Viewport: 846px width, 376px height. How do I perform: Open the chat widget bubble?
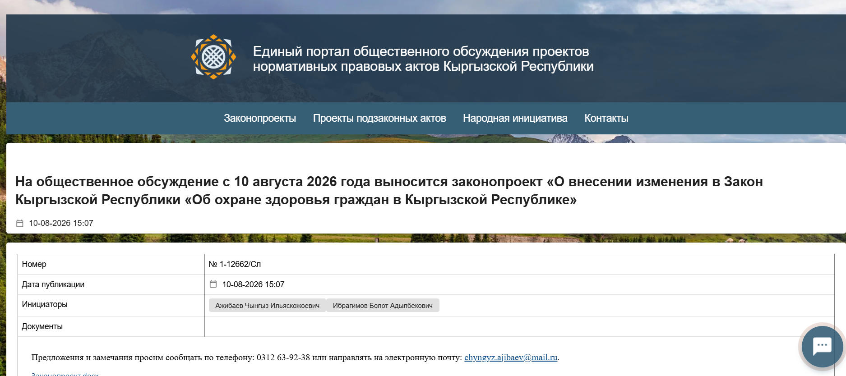[822, 347]
